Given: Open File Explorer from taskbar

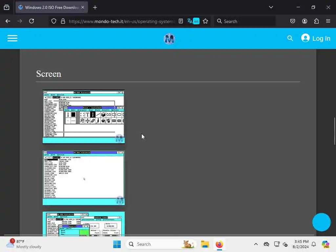Looking at the screenshot, I should (205, 244).
